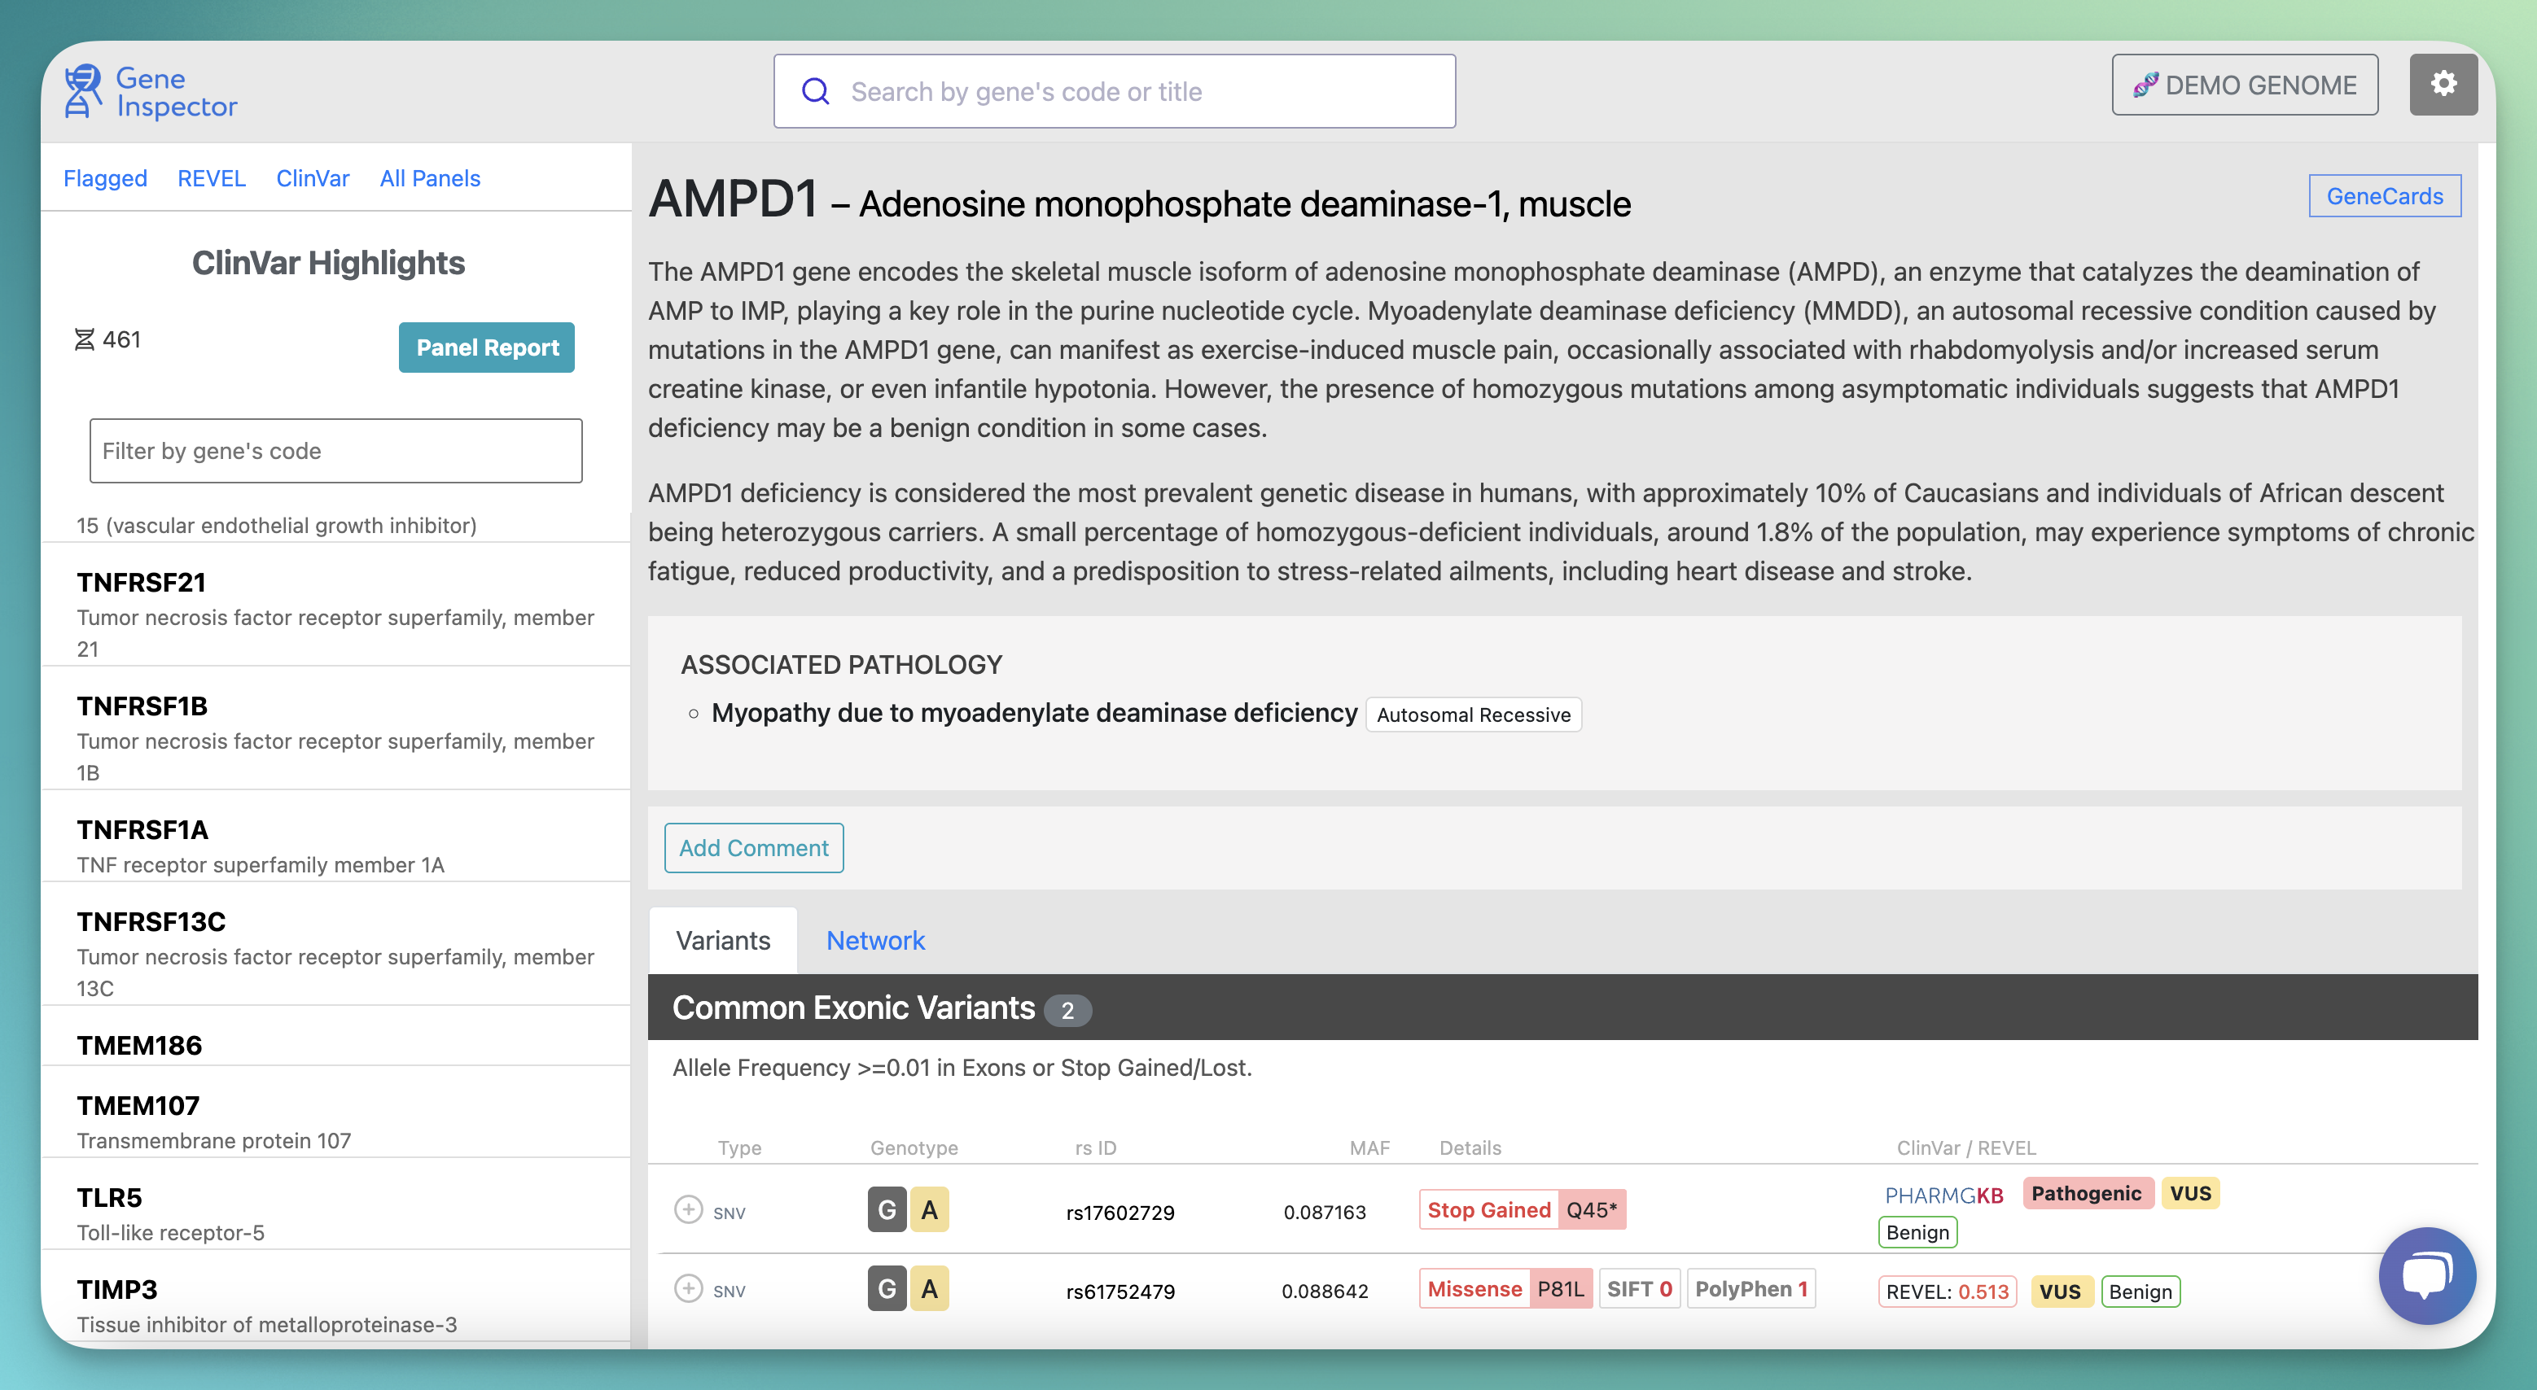
Task: Open the ClinVar panel tab
Action: tap(312, 178)
